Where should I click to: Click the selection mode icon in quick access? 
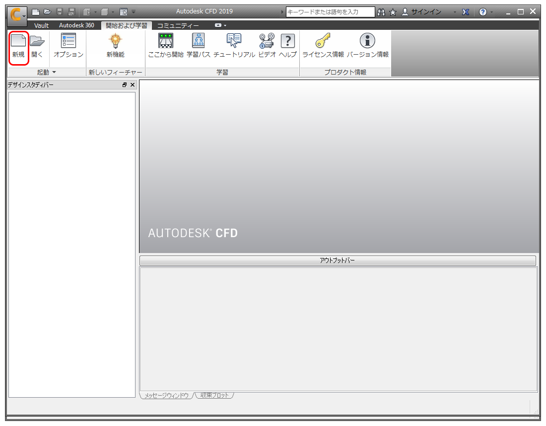(x=87, y=12)
